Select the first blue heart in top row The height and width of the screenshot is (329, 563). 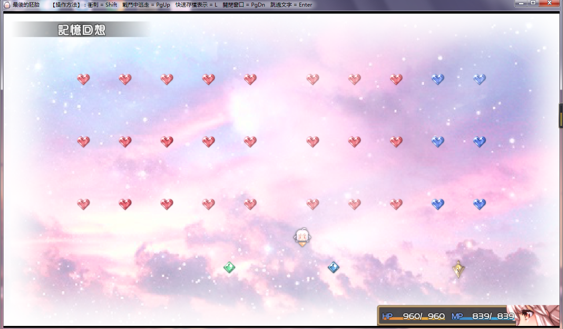(438, 79)
